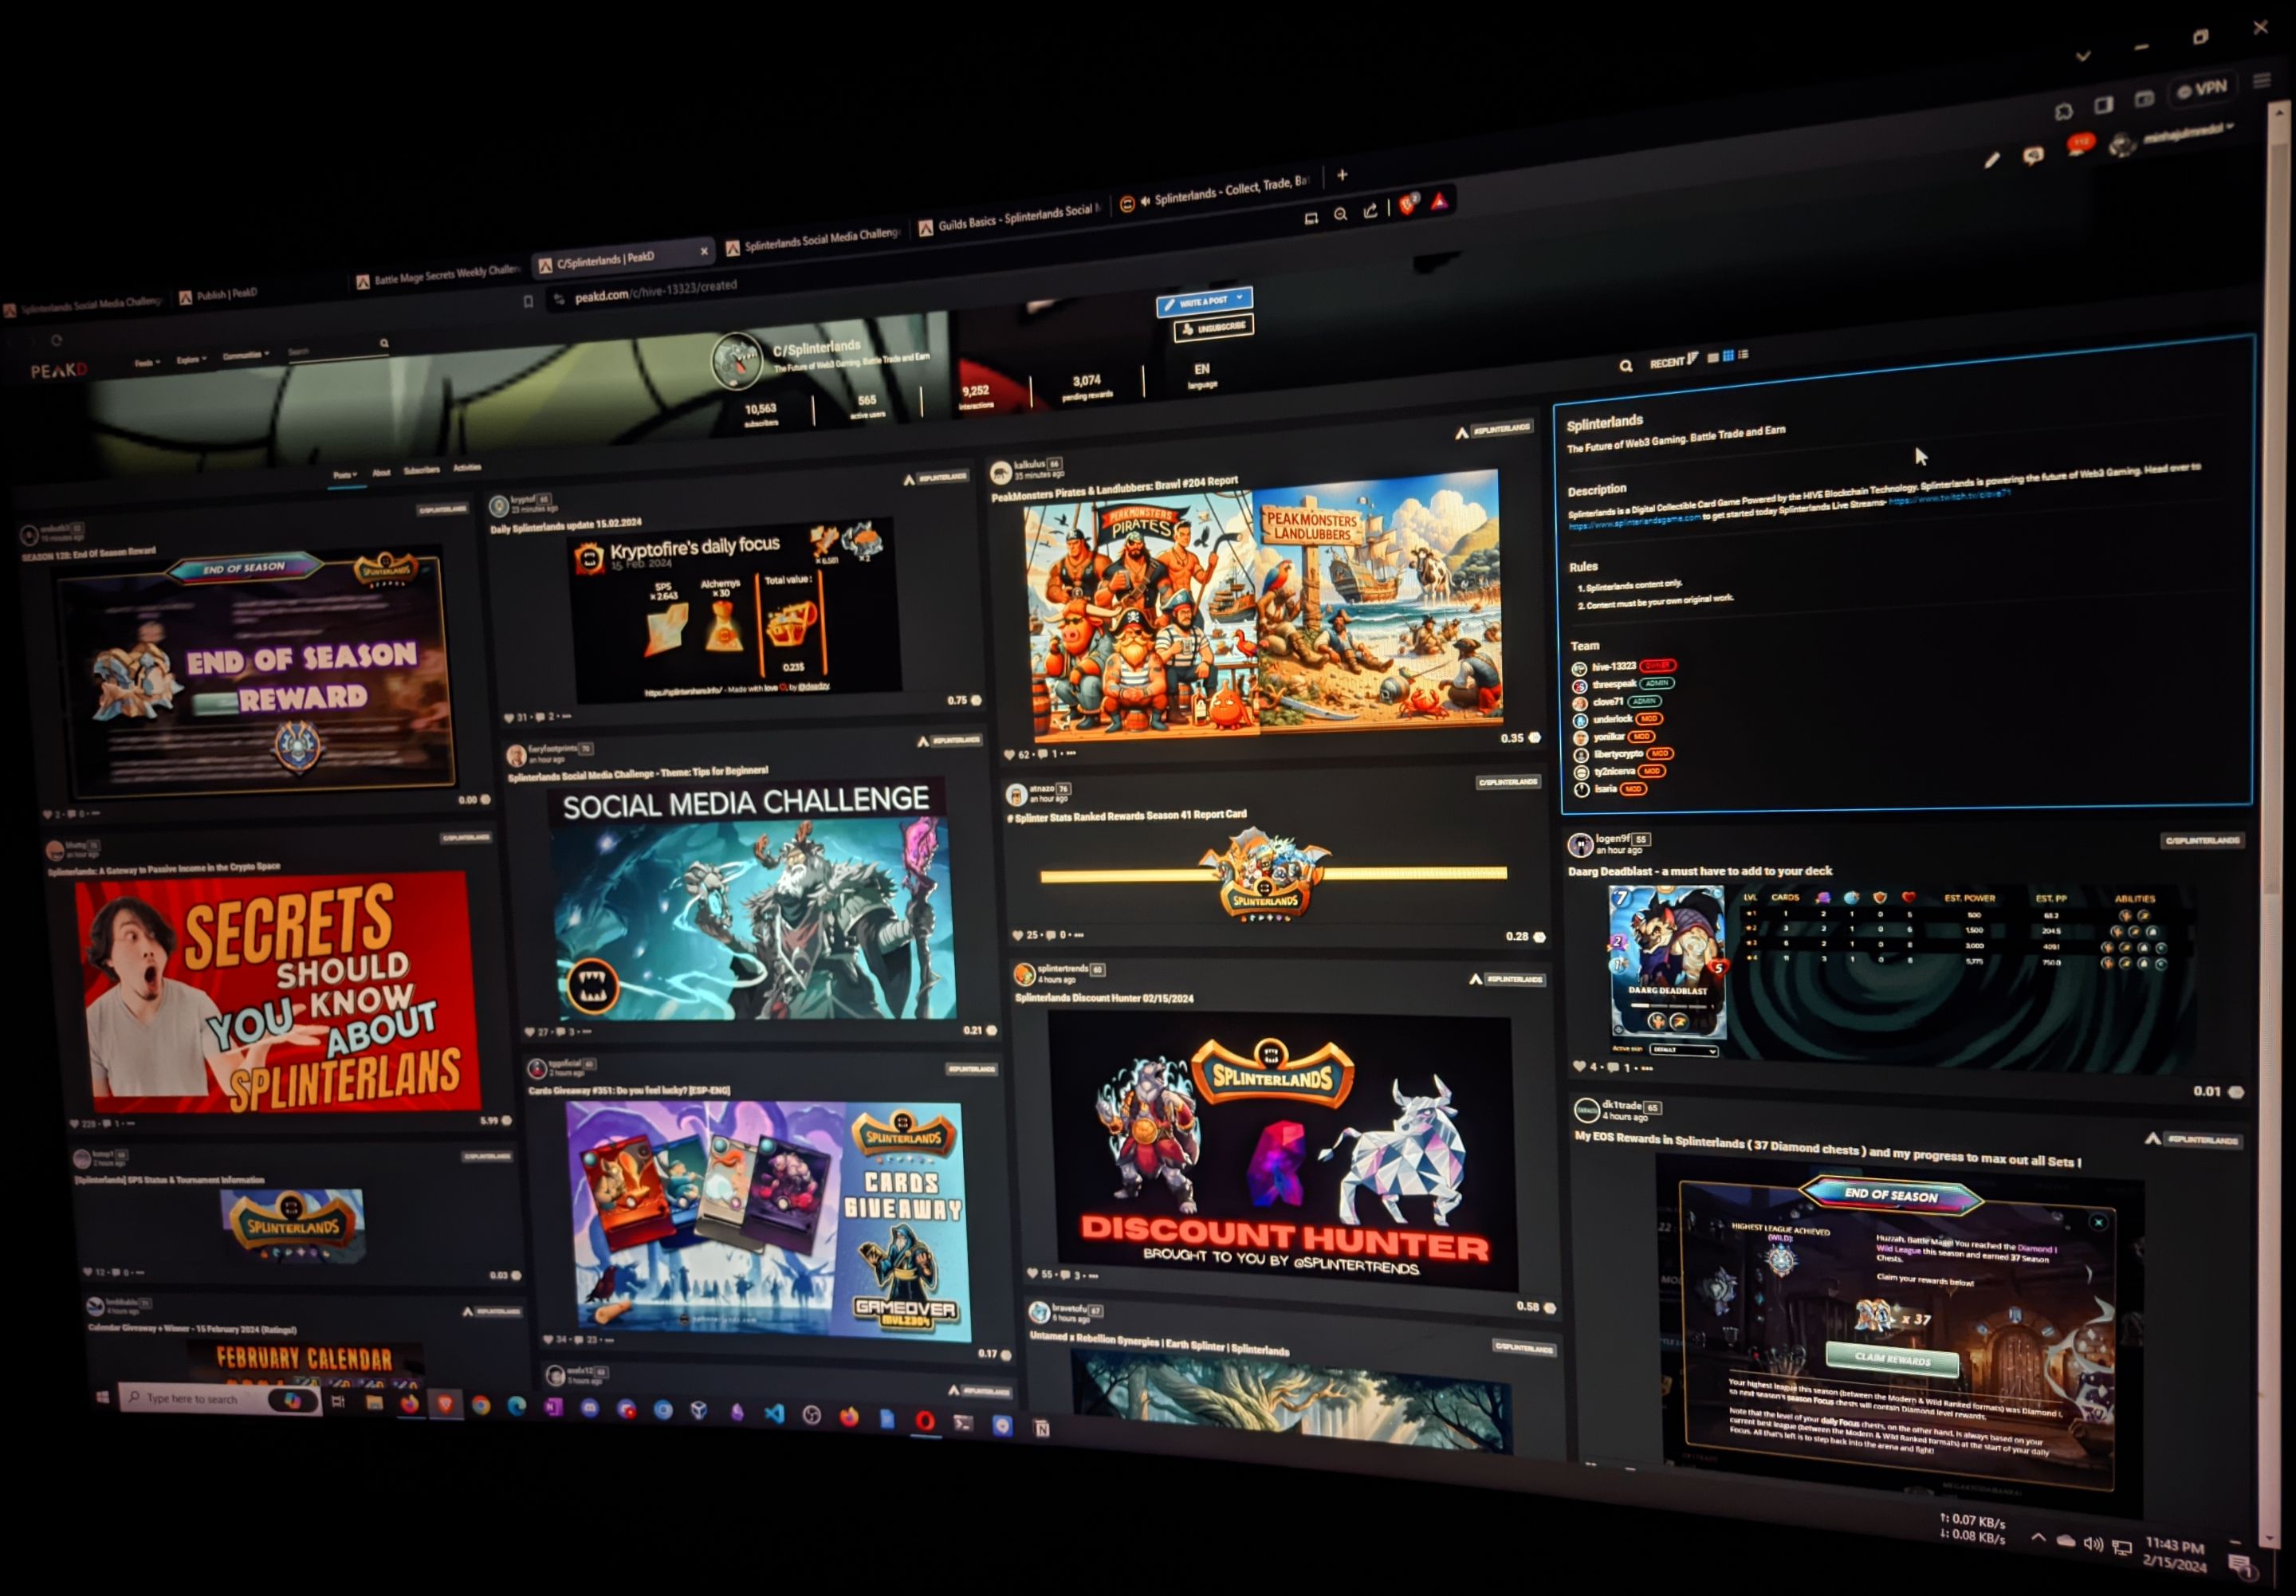The height and width of the screenshot is (1596, 2296).
Task: Click the heart on Cards Giveaway #351 post
Action: pyautogui.click(x=548, y=1339)
